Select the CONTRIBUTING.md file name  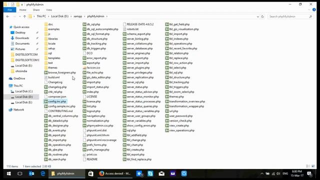click(60, 111)
